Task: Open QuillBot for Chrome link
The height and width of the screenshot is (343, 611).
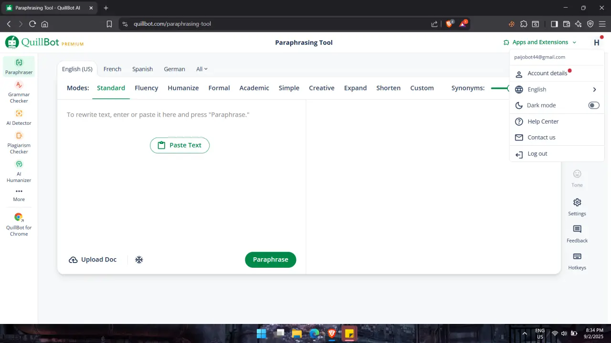Action: point(19,224)
